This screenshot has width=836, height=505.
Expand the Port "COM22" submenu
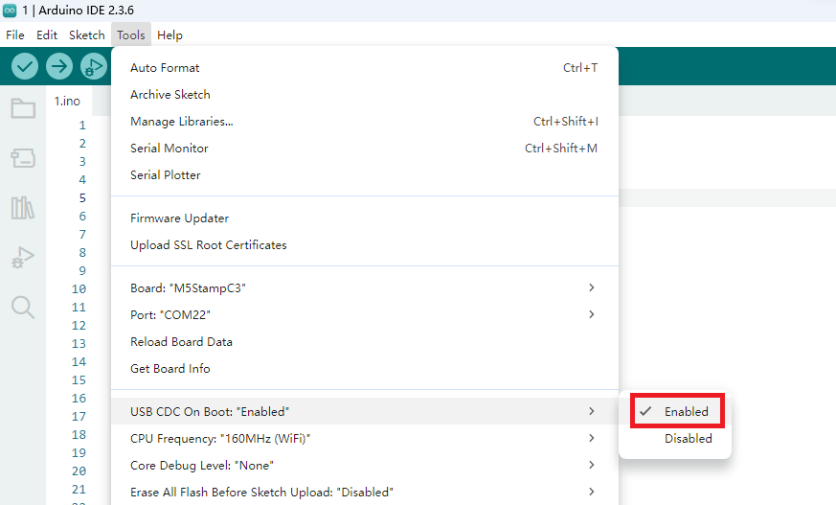(365, 314)
